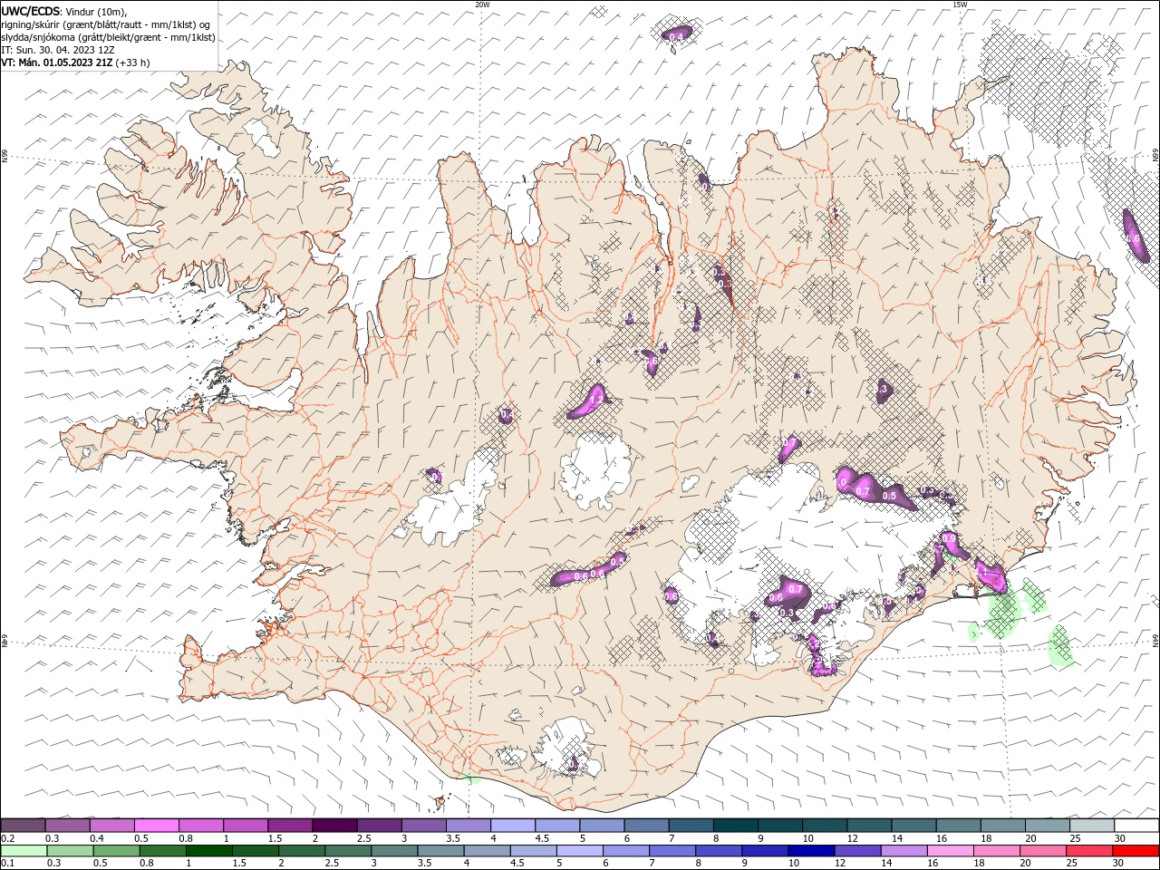Click the 20W longitude label
The height and width of the screenshot is (870, 1160).
[x=482, y=5]
